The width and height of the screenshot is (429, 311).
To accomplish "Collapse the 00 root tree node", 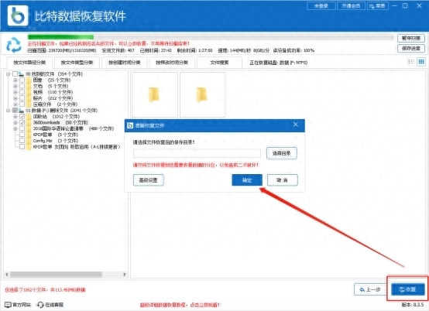I will (x=9, y=73).
